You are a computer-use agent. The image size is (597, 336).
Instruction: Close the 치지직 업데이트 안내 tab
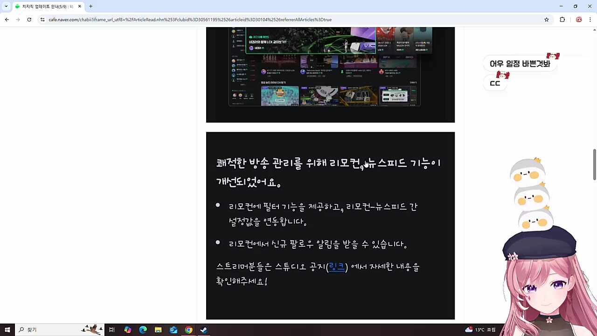[80, 7]
